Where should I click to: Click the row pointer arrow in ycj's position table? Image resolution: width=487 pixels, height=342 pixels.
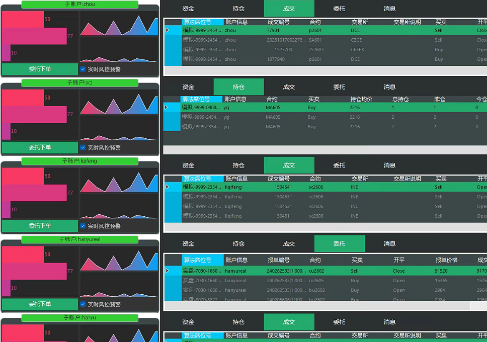click(x=167, y=107)
